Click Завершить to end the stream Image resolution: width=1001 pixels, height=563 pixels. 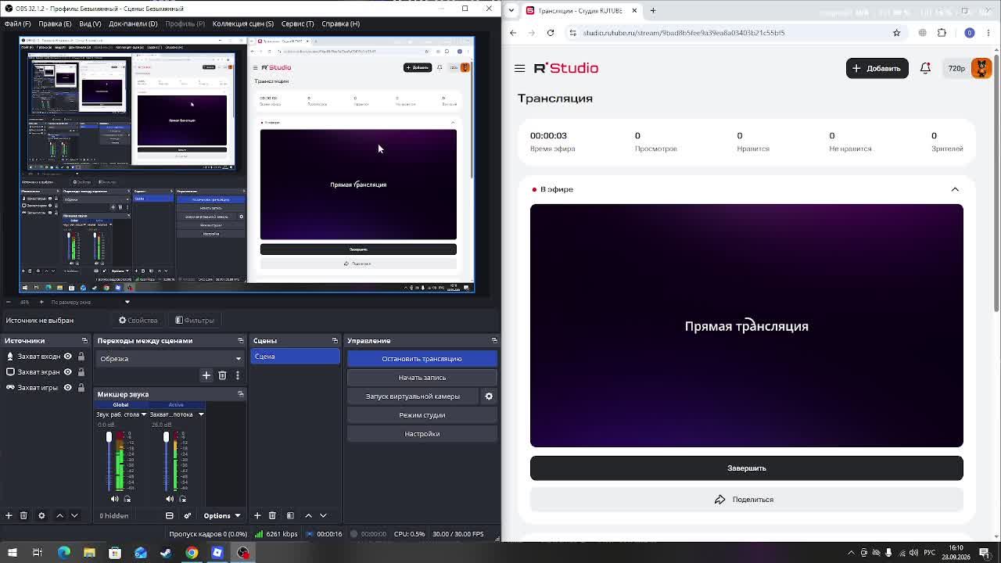[747, 468]
